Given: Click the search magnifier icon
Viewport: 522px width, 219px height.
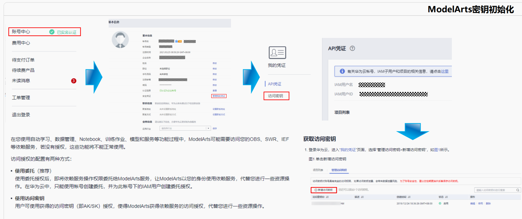Looking at the screenshot, I should coord(518,190).
